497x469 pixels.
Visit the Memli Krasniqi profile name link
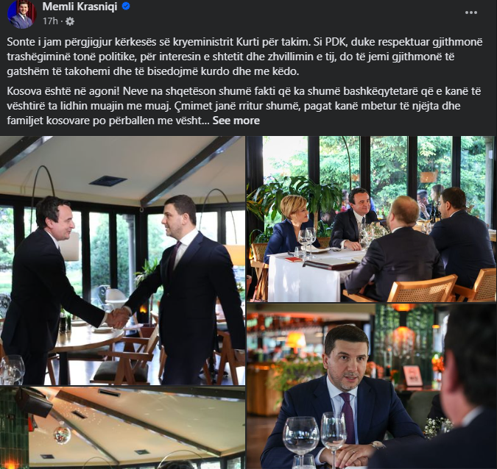(x=80, y=7)
